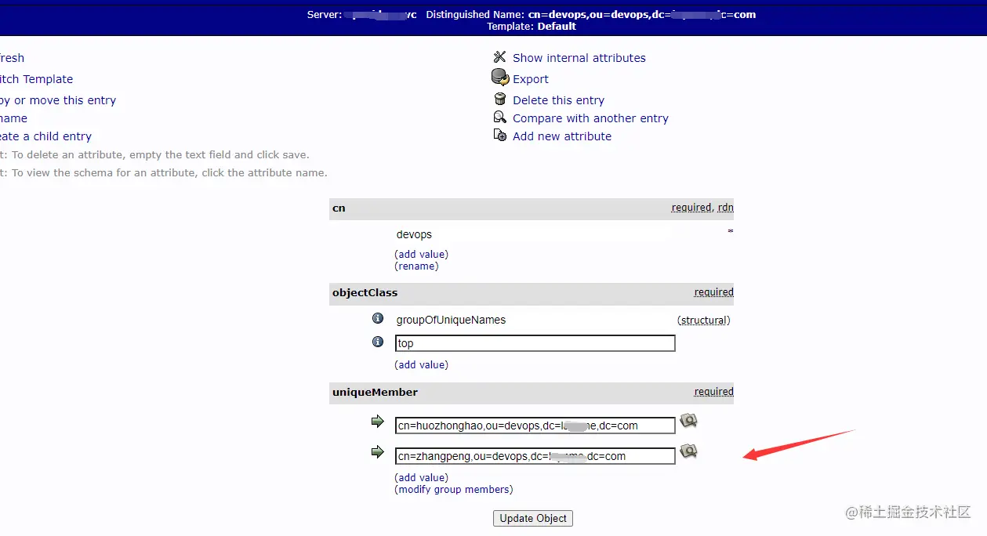Open modify group members link
This screenshot has width=987, height=536.
pyautogui.click(x=454, y=490)
